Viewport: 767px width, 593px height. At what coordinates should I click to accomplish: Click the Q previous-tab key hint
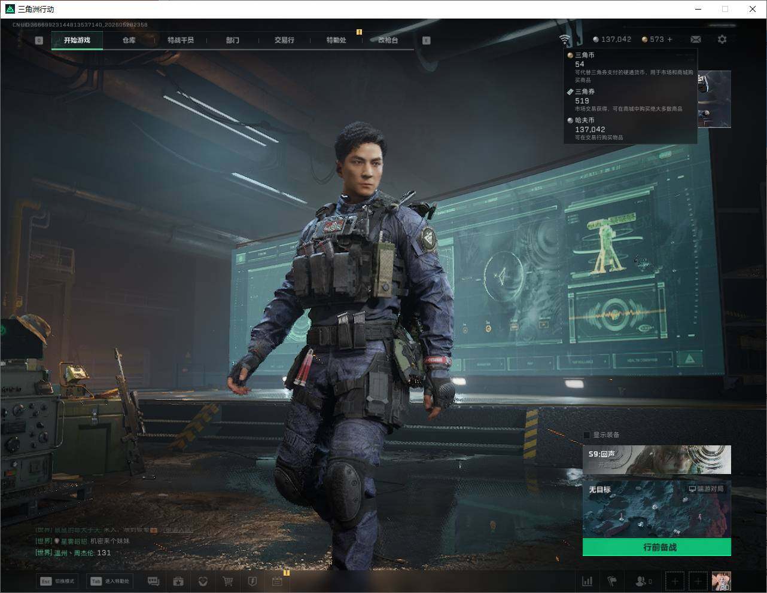tap(39, 41)
